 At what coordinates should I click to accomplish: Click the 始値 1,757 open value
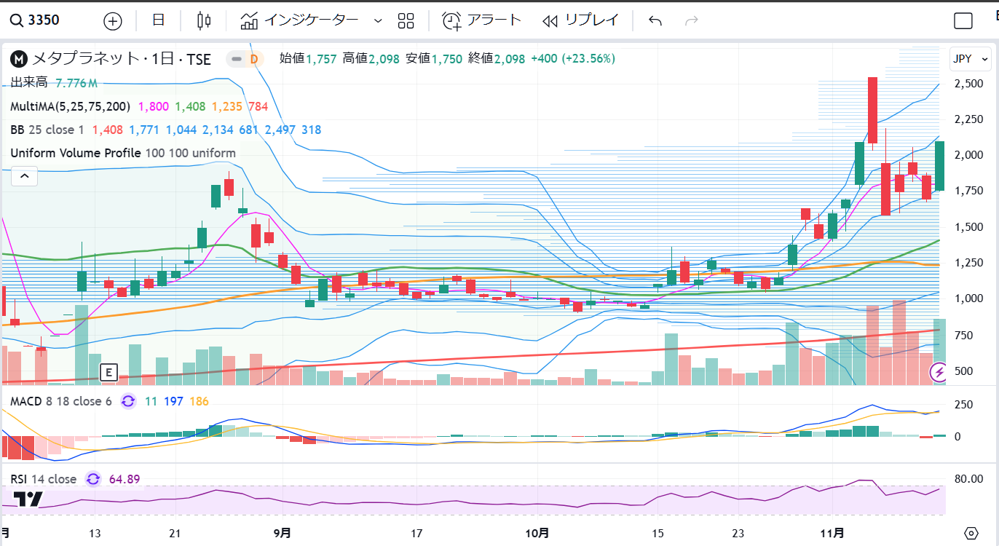point(309,59)
